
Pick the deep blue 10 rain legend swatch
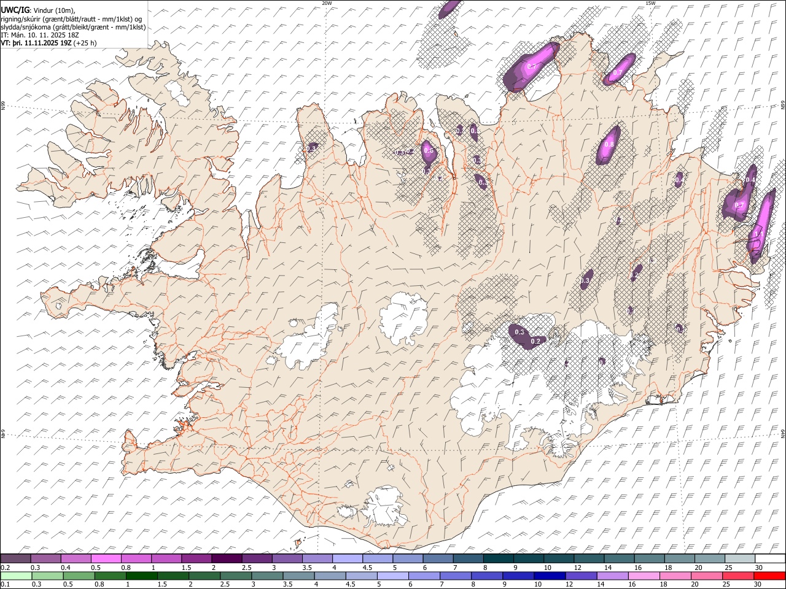(549, 576)
